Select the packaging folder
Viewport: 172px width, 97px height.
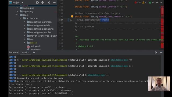coord(27,8)
